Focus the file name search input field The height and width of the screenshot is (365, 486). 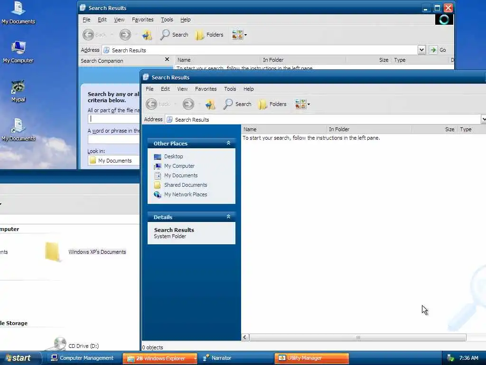[114, 118]
